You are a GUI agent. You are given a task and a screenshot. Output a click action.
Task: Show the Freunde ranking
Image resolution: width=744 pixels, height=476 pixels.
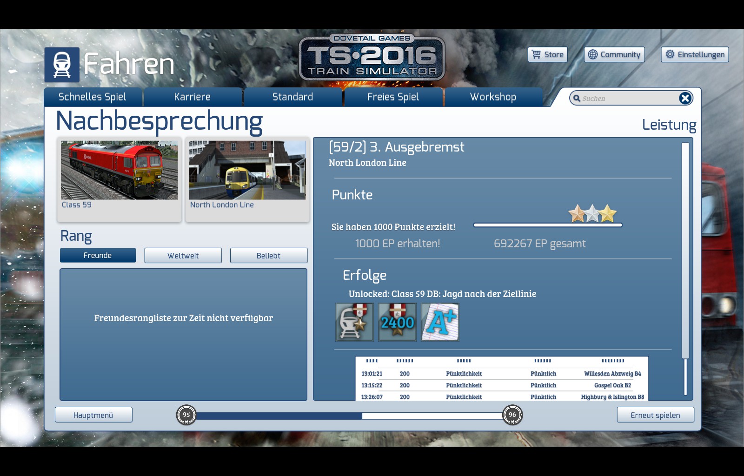[x=98, y=255]
